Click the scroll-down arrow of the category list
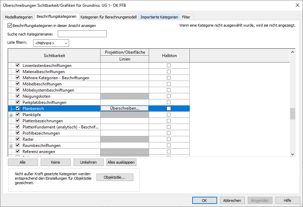Image resolution: width=303 pixels, height=207 pixels. 292,154
